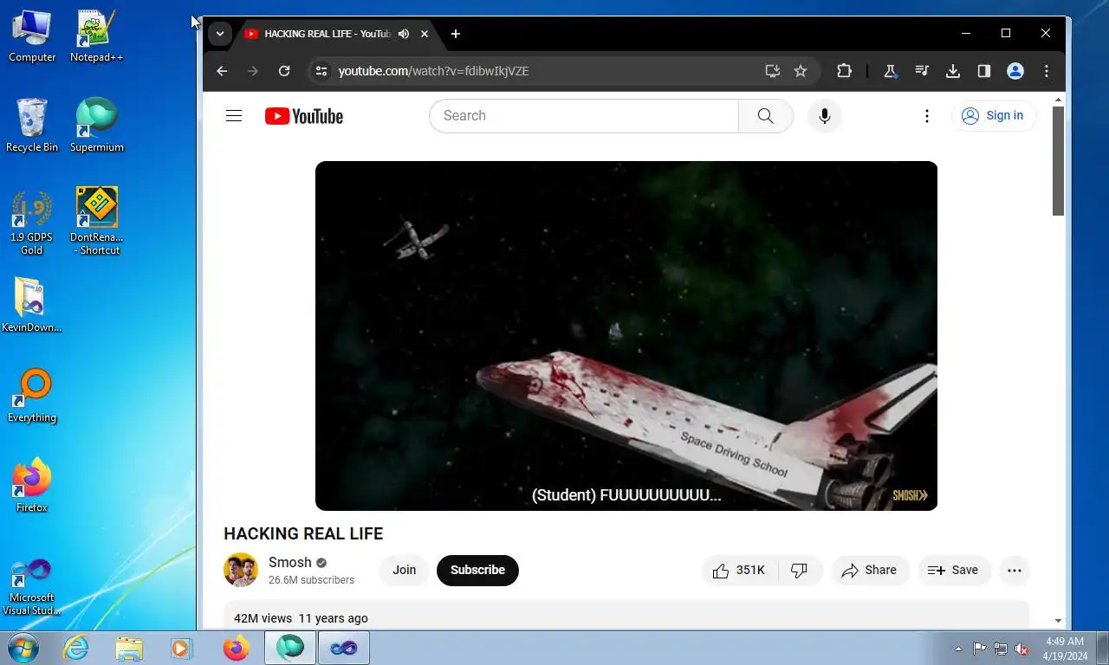Screen dimensions: 1109x665
Task: Save the video to a playlist
Action: tap(954, 570)
